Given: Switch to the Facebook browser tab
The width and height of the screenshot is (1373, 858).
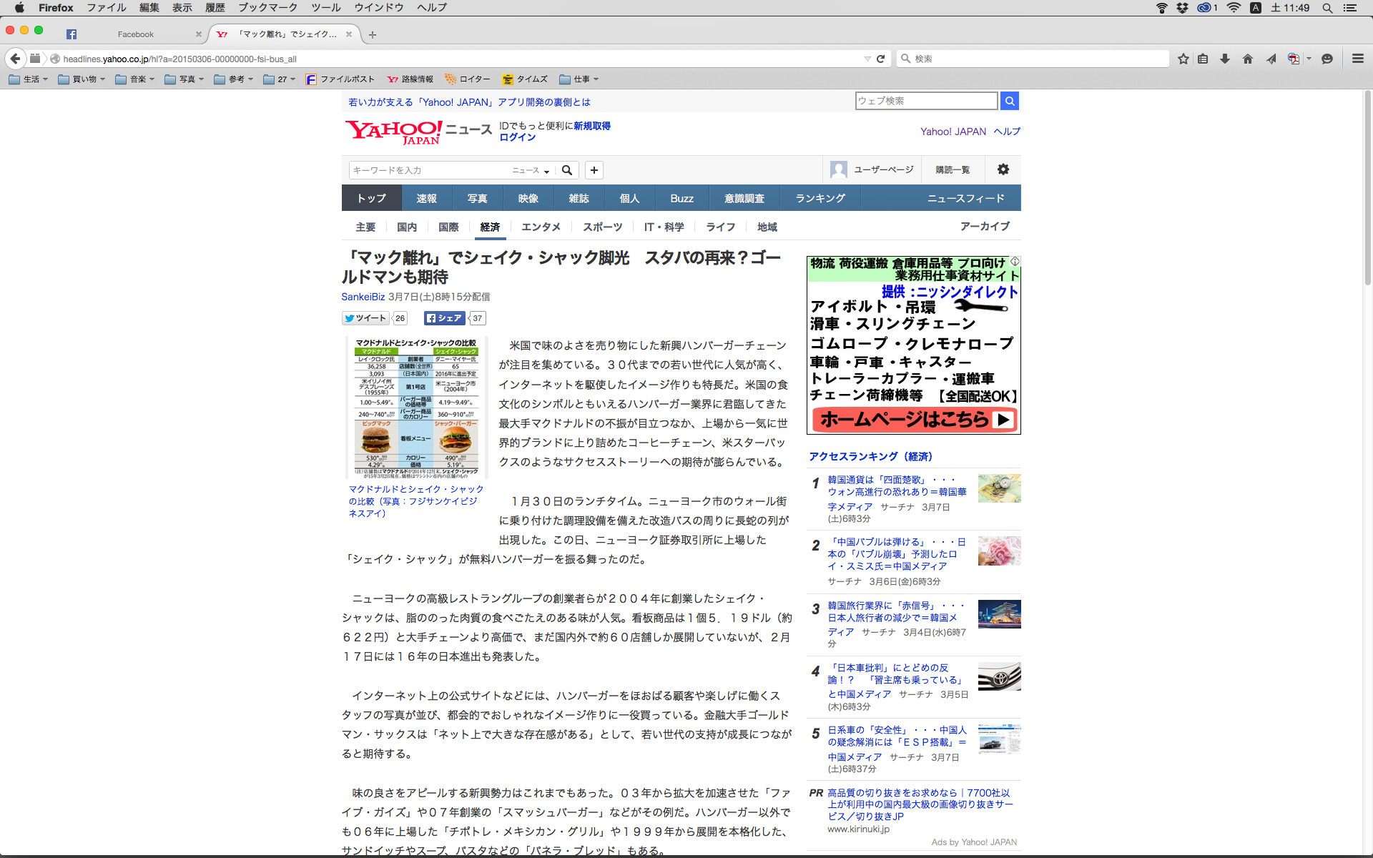Looking at the screenshot, I should pos(135,34).
